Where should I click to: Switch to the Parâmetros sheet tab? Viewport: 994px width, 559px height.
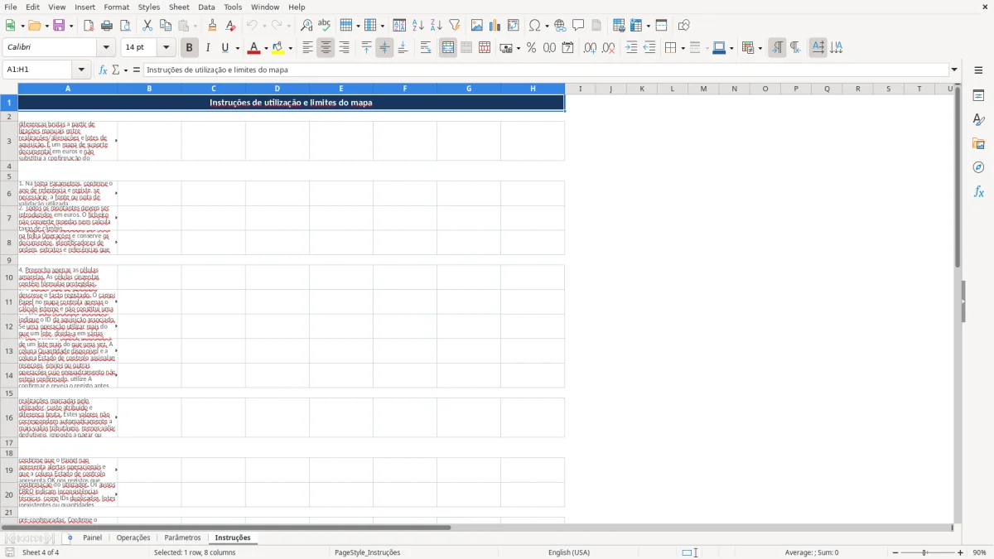pyautogui.click(x=182, y=537)
